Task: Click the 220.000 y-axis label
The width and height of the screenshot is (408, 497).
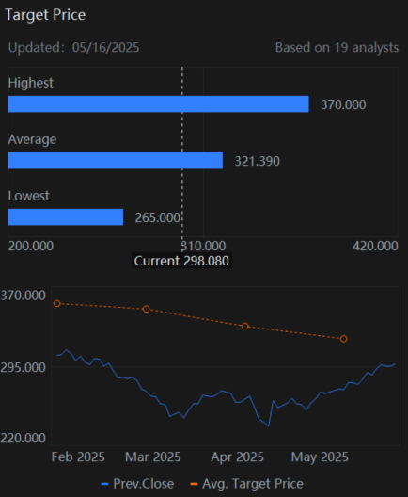Action: pyautogui.click(x=24, y=438)
